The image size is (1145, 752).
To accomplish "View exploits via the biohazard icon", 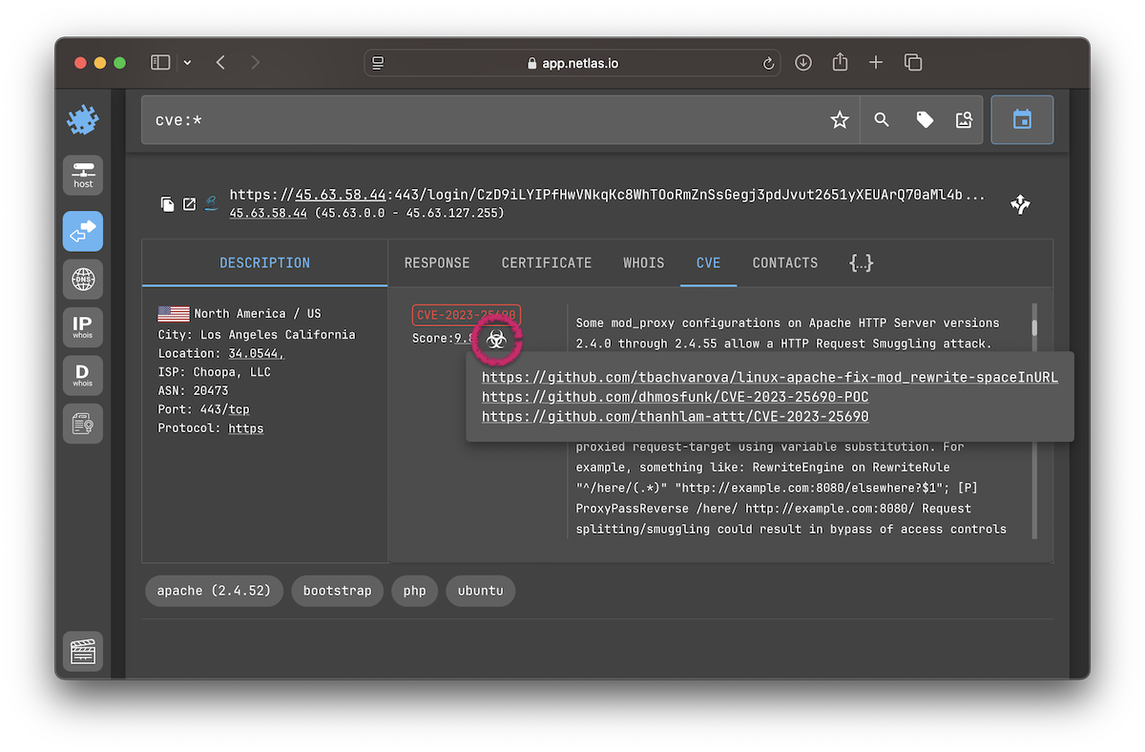I will pos(496,340).
